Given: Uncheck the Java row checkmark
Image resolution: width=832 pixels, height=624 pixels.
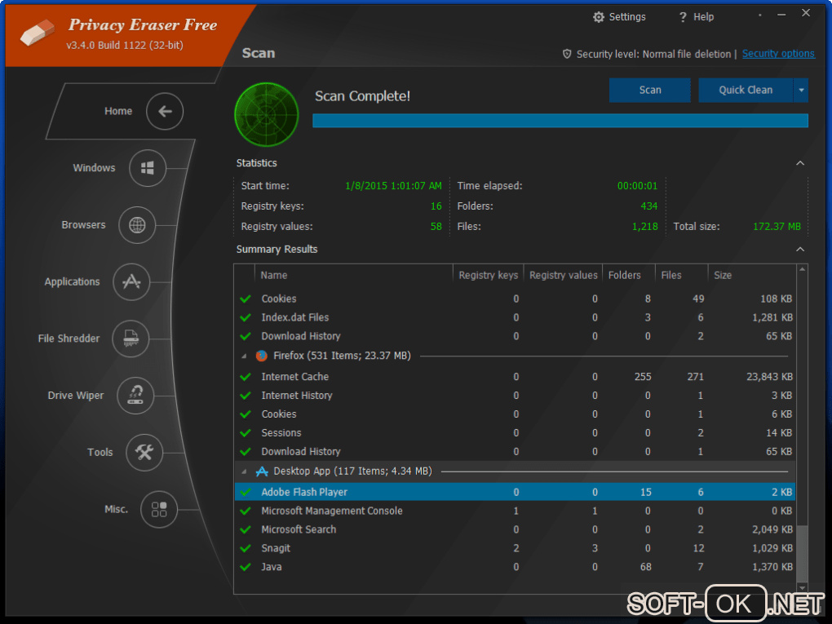Looking at the screenshot, I should pos(246,567).
